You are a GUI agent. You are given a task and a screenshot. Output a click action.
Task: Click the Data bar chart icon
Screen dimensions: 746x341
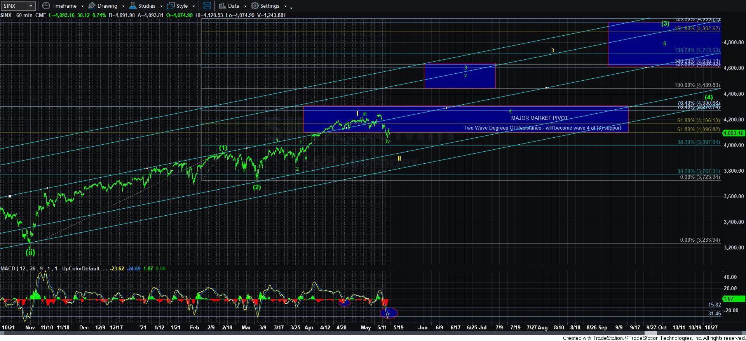pyautogui.click(x=222, y=6)
